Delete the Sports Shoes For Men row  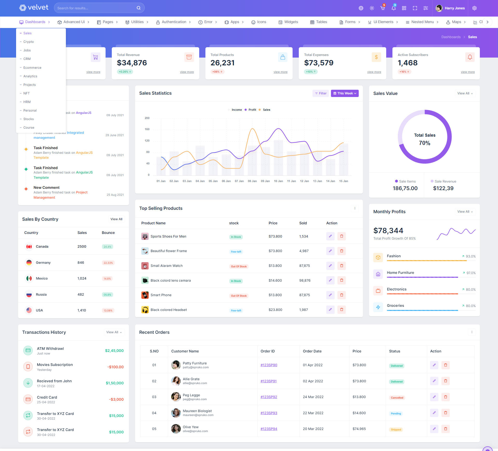[341, 236]
